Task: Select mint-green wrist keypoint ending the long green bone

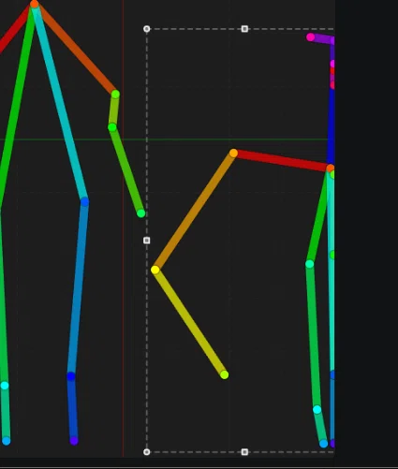Action: [x=141, y=213]
